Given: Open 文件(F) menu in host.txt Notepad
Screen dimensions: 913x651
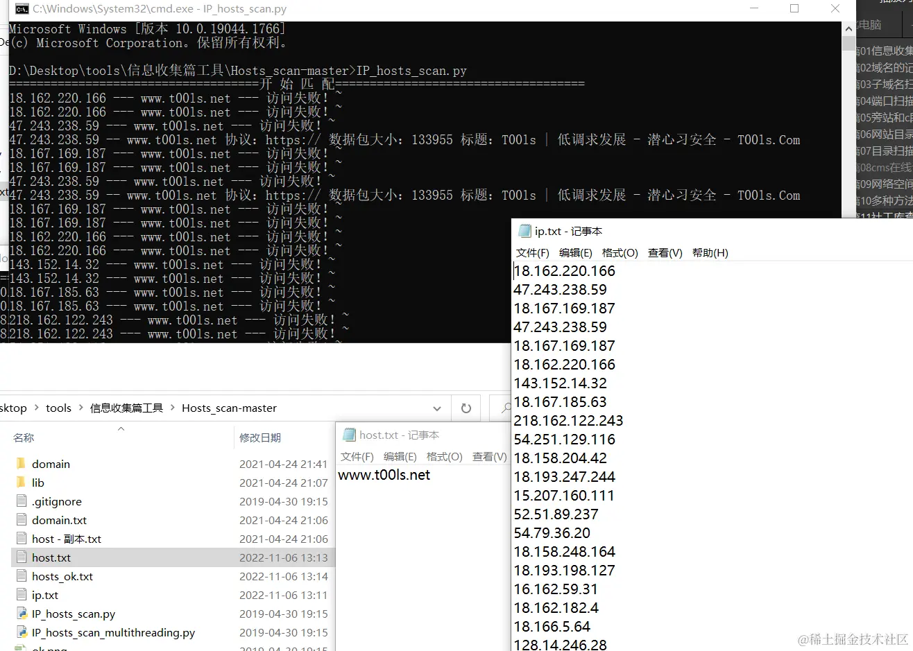Looking at the screenshot, I should (x=357, y=457).
